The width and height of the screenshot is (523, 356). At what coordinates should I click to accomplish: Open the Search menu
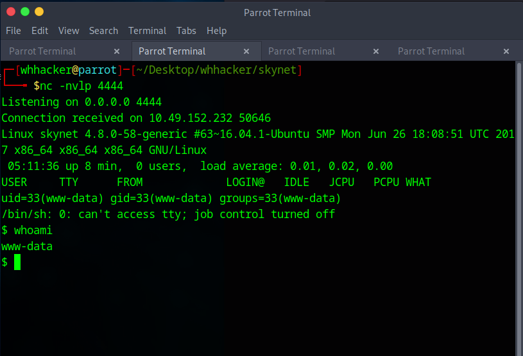103,31
